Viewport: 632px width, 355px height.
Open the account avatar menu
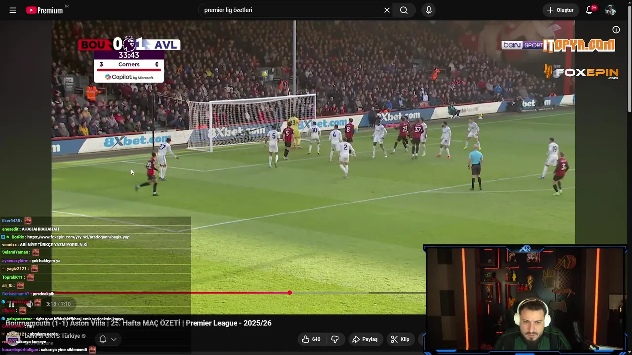(610, 10)
